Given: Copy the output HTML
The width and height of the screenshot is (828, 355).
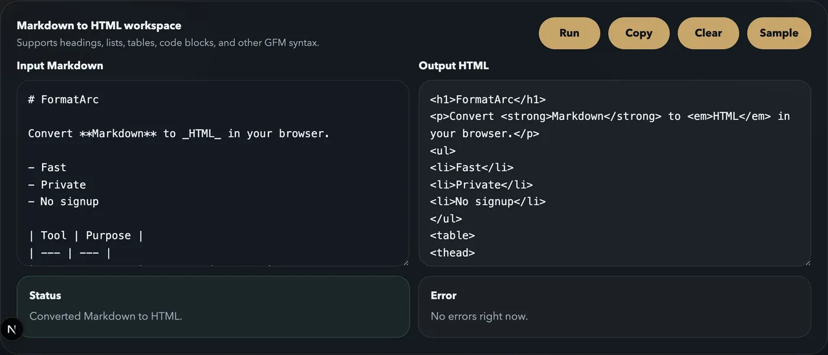Looking at the screenshot, I should point(638,33).
